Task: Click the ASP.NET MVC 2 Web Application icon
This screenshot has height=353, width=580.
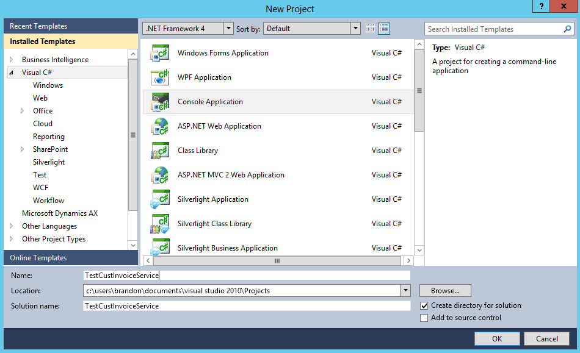Action: 160,174
